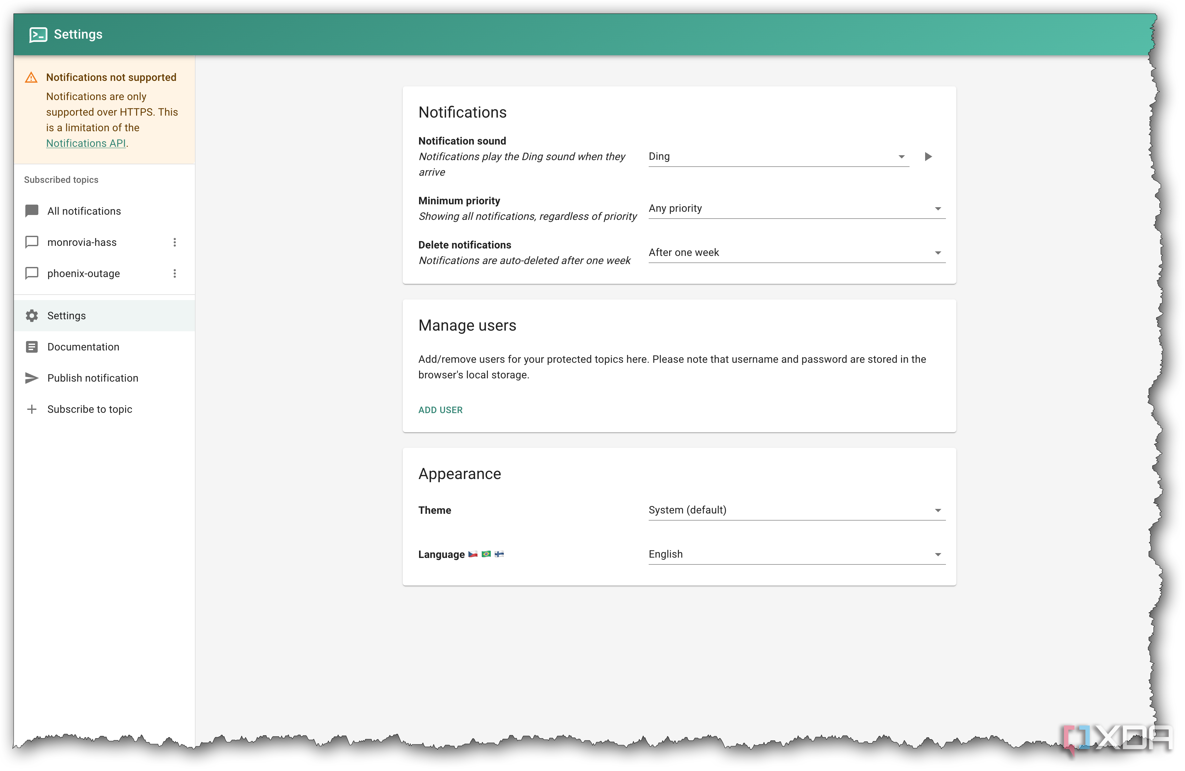Image resolution: width=1185 pixels, height=771 pixels.
Task: Click the Finland flag next to Language
Action: 499,554
